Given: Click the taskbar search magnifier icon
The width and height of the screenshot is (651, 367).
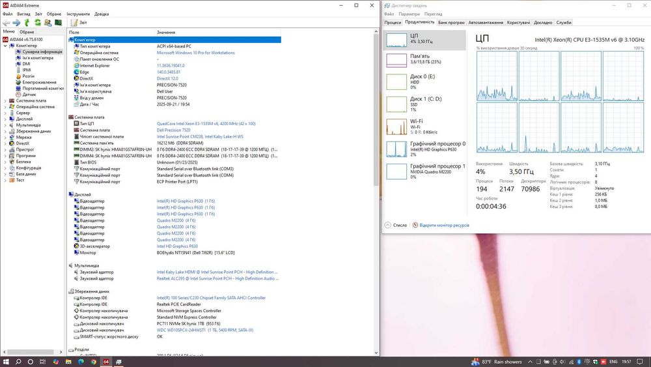Looking at the screenshot, I should 18,362.
